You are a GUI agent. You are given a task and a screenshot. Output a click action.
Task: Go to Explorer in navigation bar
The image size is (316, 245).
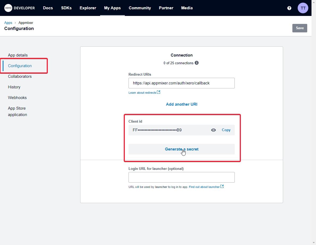(x=88, y=8)
